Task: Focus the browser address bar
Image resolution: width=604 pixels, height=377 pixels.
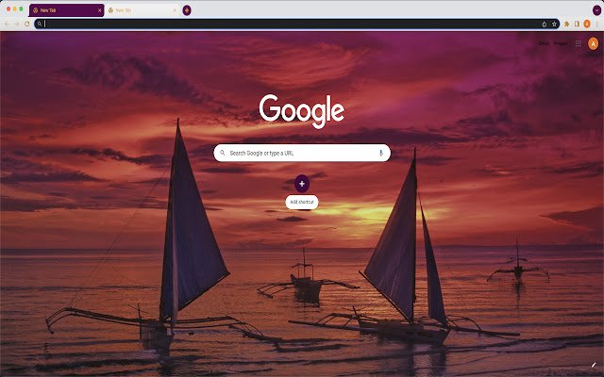Action: point(296,24)
